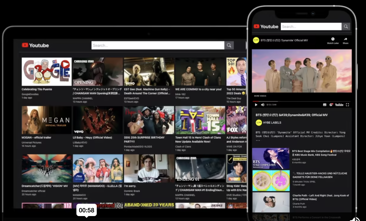Open CHAINSAW MAN Opening thumbnail
366x221 pixels.
(x=98, y=72)
